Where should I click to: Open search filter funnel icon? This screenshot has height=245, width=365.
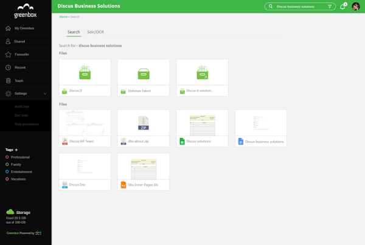(x=330, y=7)
